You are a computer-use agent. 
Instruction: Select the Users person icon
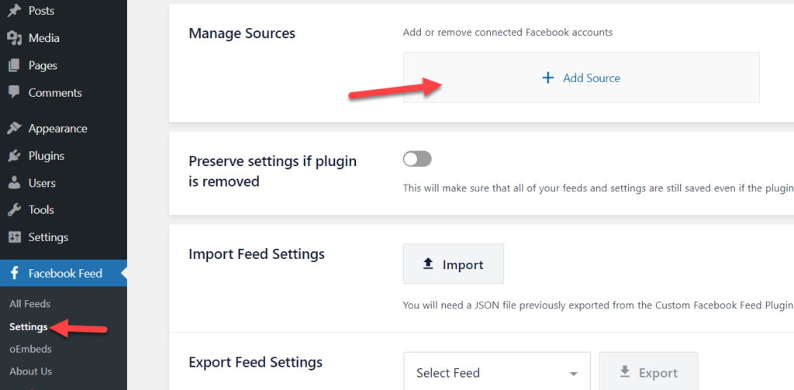point(15,183)
